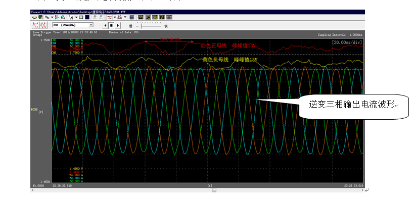The width and height of the screenshot is (415, 198).
Task: Click the step backward playback arrow
Action: 106,25
